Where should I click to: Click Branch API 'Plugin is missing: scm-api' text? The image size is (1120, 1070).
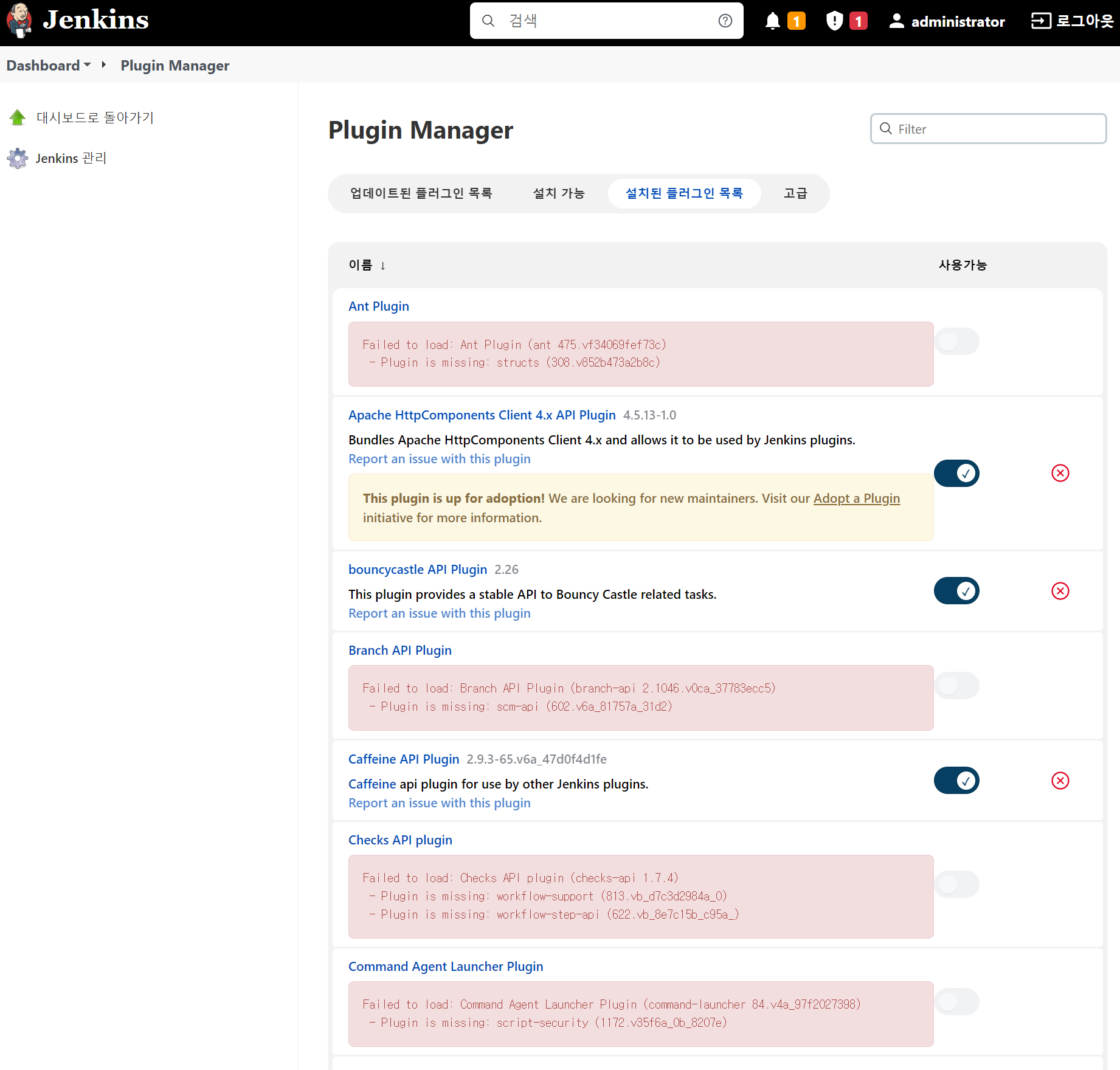520,706
